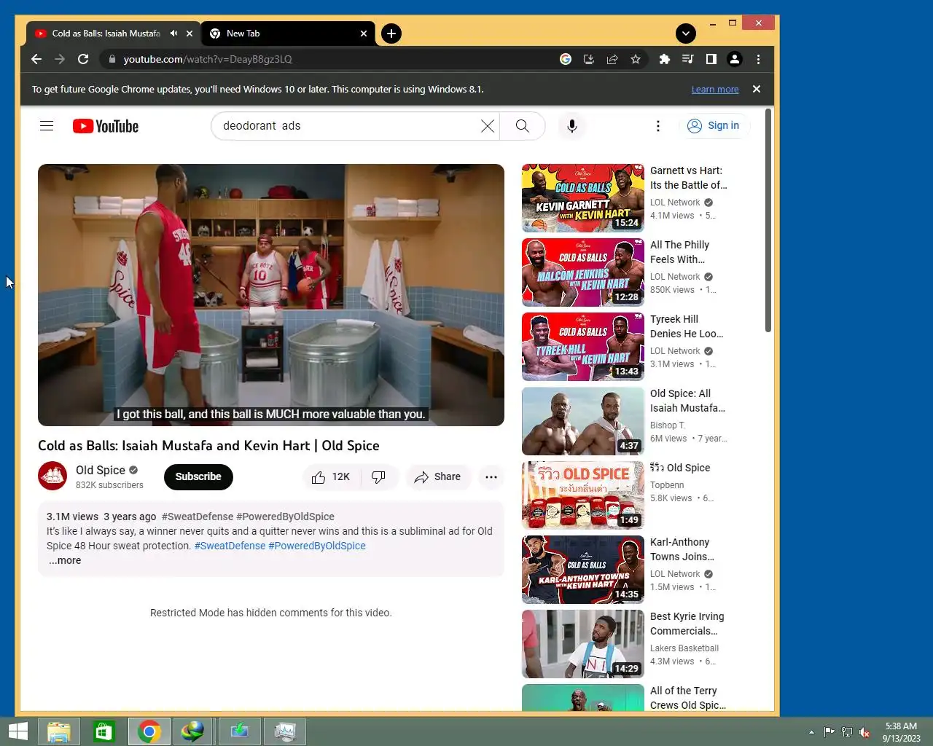The height and width of the screenshot is (746, 933).
Task: Open File Explorer from taskbar
Action: [59, 731]
